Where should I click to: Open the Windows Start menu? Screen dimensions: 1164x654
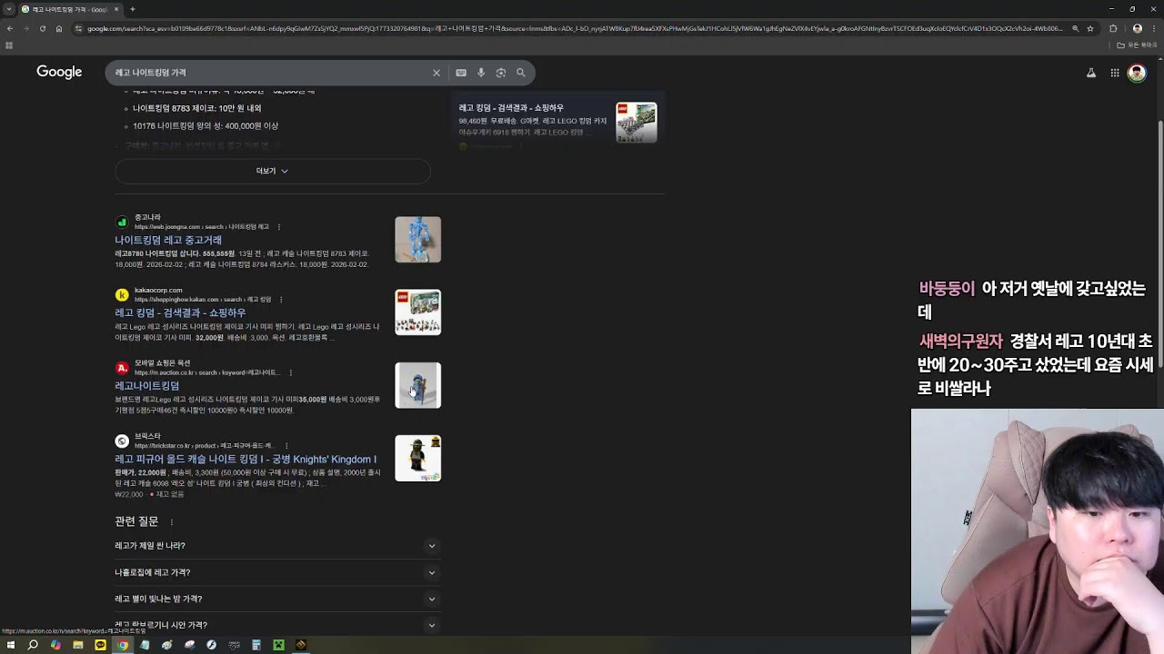coord(11,645)
